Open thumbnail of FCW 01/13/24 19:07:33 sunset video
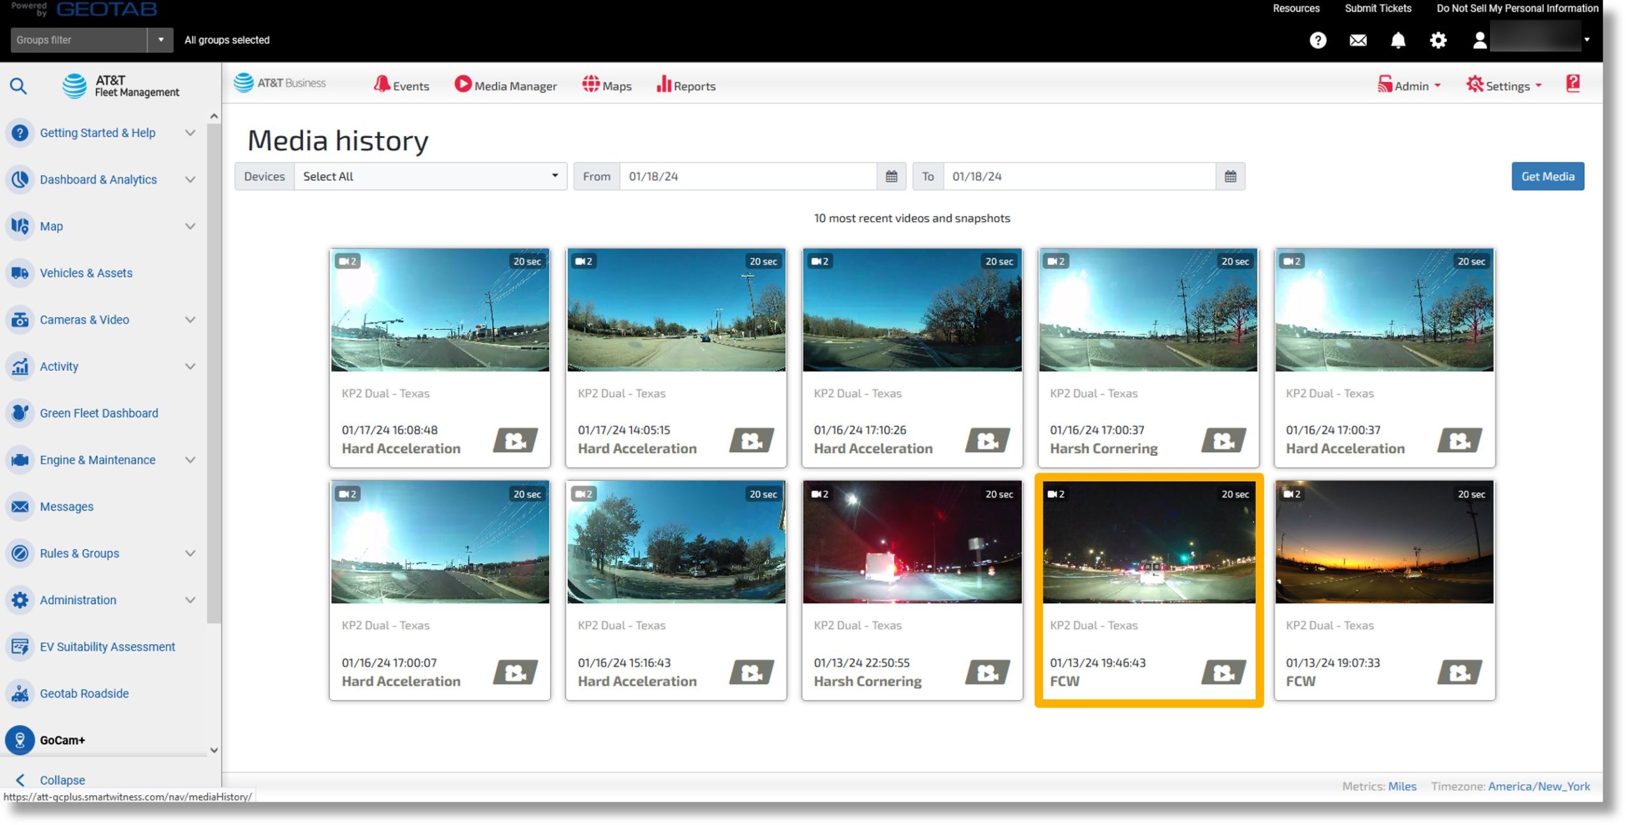 pos(1384,542)
